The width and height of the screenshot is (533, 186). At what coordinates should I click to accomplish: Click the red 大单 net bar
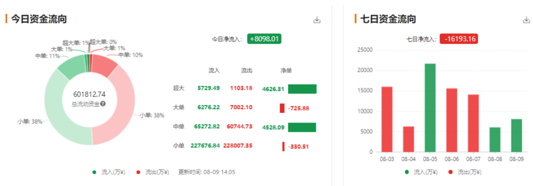coord(282,108)
